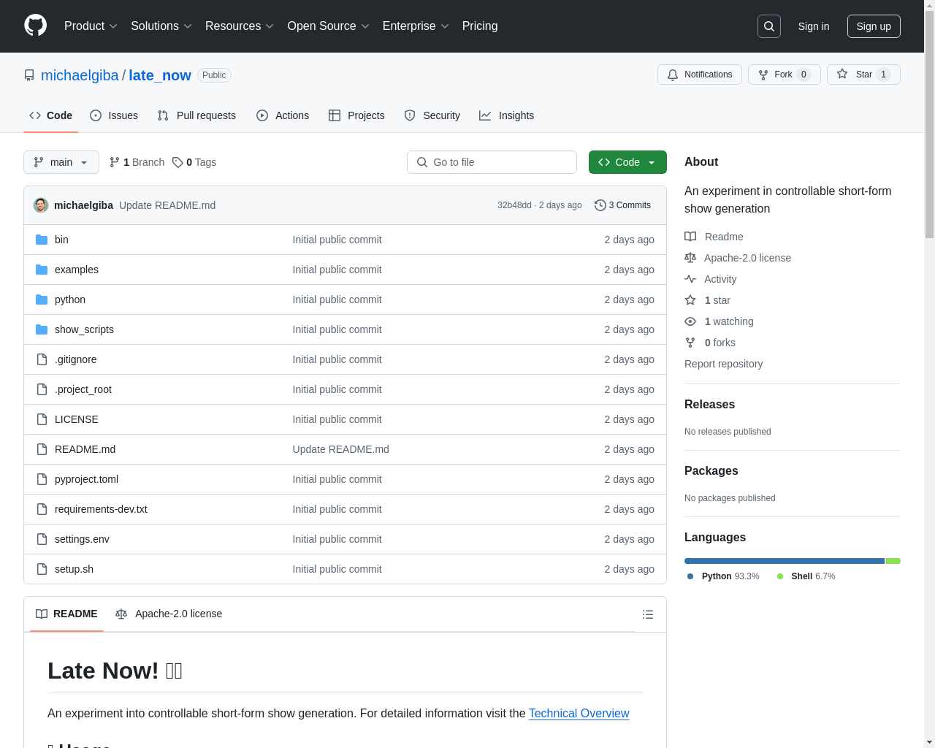Image resolution: width=935 pixels, height=748 pixels.
Task: Open the settings.env file
Action: 82,539
